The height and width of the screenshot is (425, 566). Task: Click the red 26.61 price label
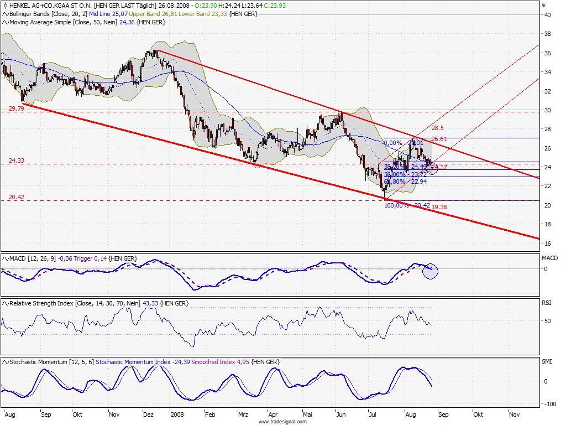click(439, 139)
